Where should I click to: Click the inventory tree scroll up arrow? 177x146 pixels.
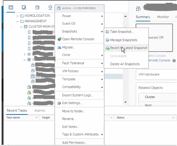click(x=126, y=16)
